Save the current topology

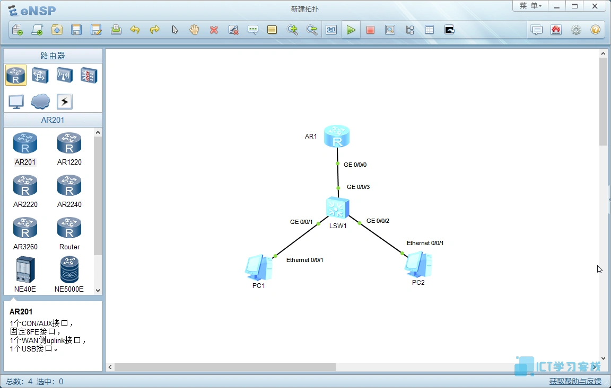tap(76, 30)
